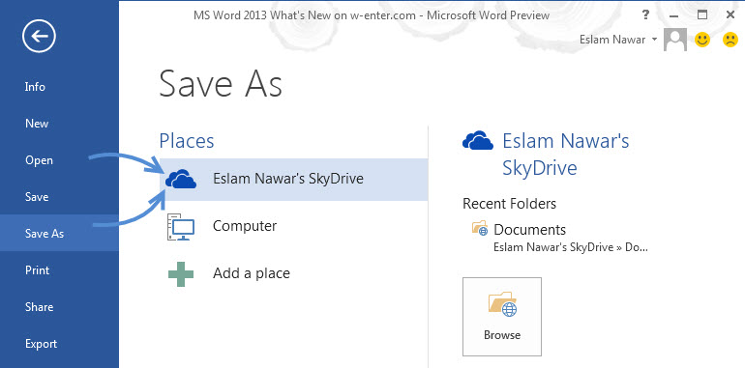Click the large cloud icon beside SkyDrive heading
Viewport: 745px width, 368px height.
(478, 140)
